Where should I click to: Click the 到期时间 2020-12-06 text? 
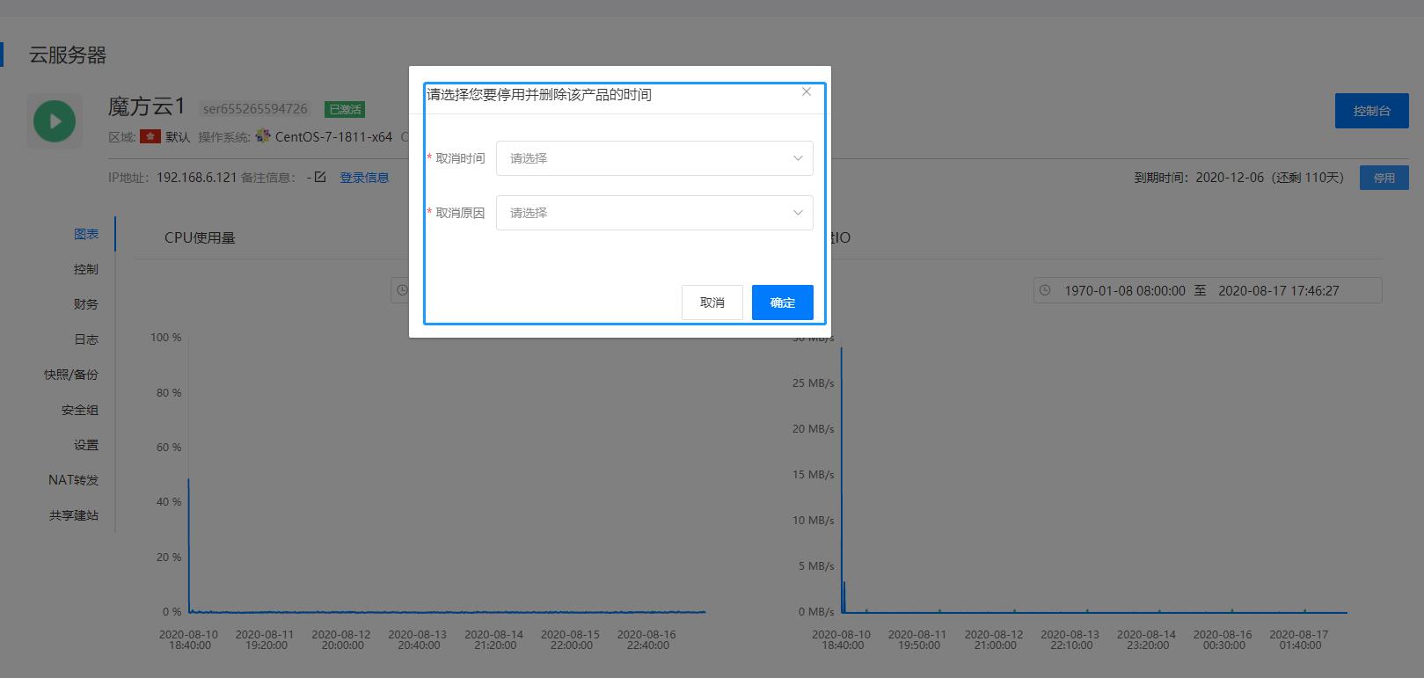click(x=1239, y=178)
